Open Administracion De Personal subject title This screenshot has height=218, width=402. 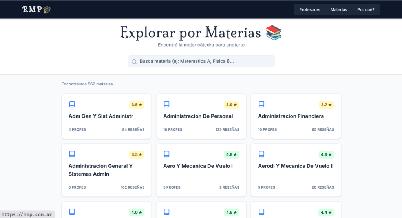click(x=198, y=116)
